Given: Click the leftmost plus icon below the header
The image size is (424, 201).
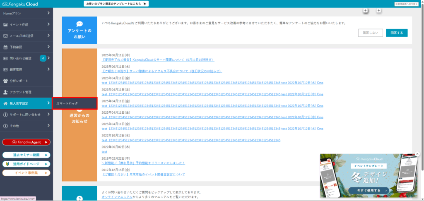Looking at the screenshot, I should [x=365, y=10].
